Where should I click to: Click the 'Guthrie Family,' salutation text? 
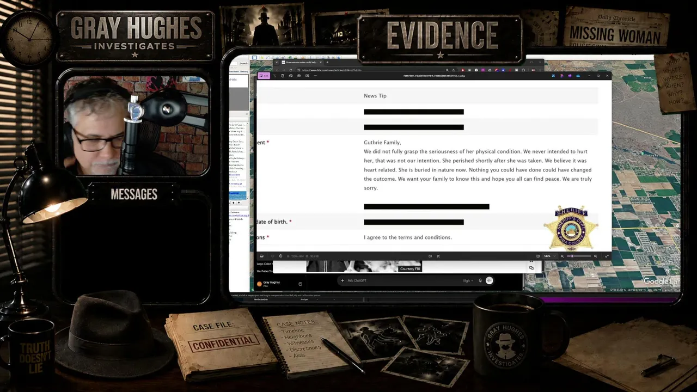tap(382, 143)
